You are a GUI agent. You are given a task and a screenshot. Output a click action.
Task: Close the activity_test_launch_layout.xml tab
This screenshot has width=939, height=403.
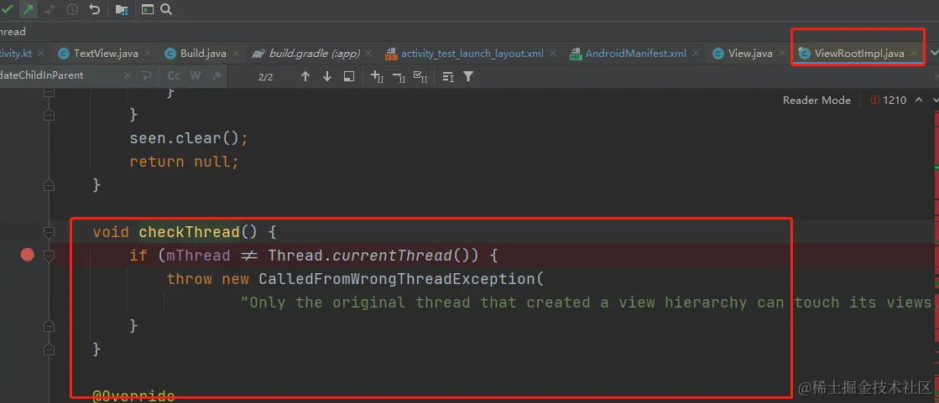(552, 54)
